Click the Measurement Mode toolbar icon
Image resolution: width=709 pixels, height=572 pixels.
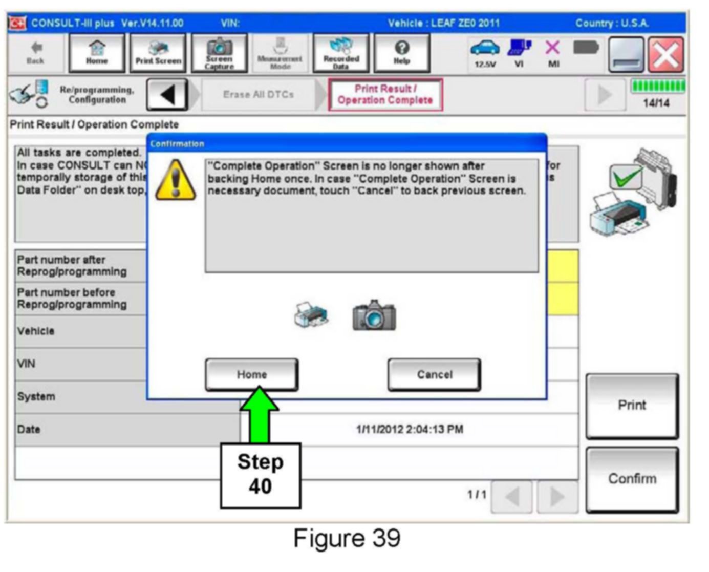pos(280,53)
